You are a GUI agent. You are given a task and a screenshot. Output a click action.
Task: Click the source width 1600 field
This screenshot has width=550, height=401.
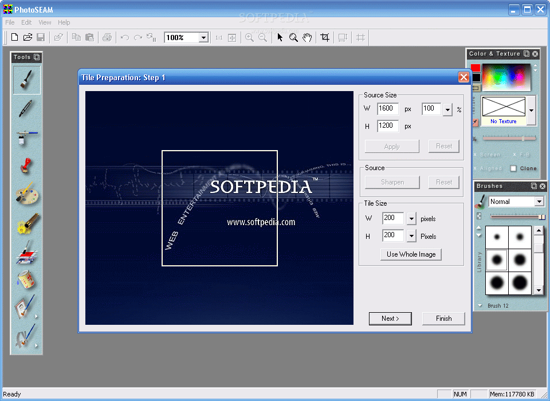(x=388, y=109)
